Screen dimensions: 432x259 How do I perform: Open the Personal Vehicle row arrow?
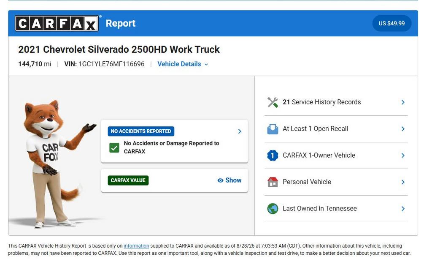(x=403, y=182)
